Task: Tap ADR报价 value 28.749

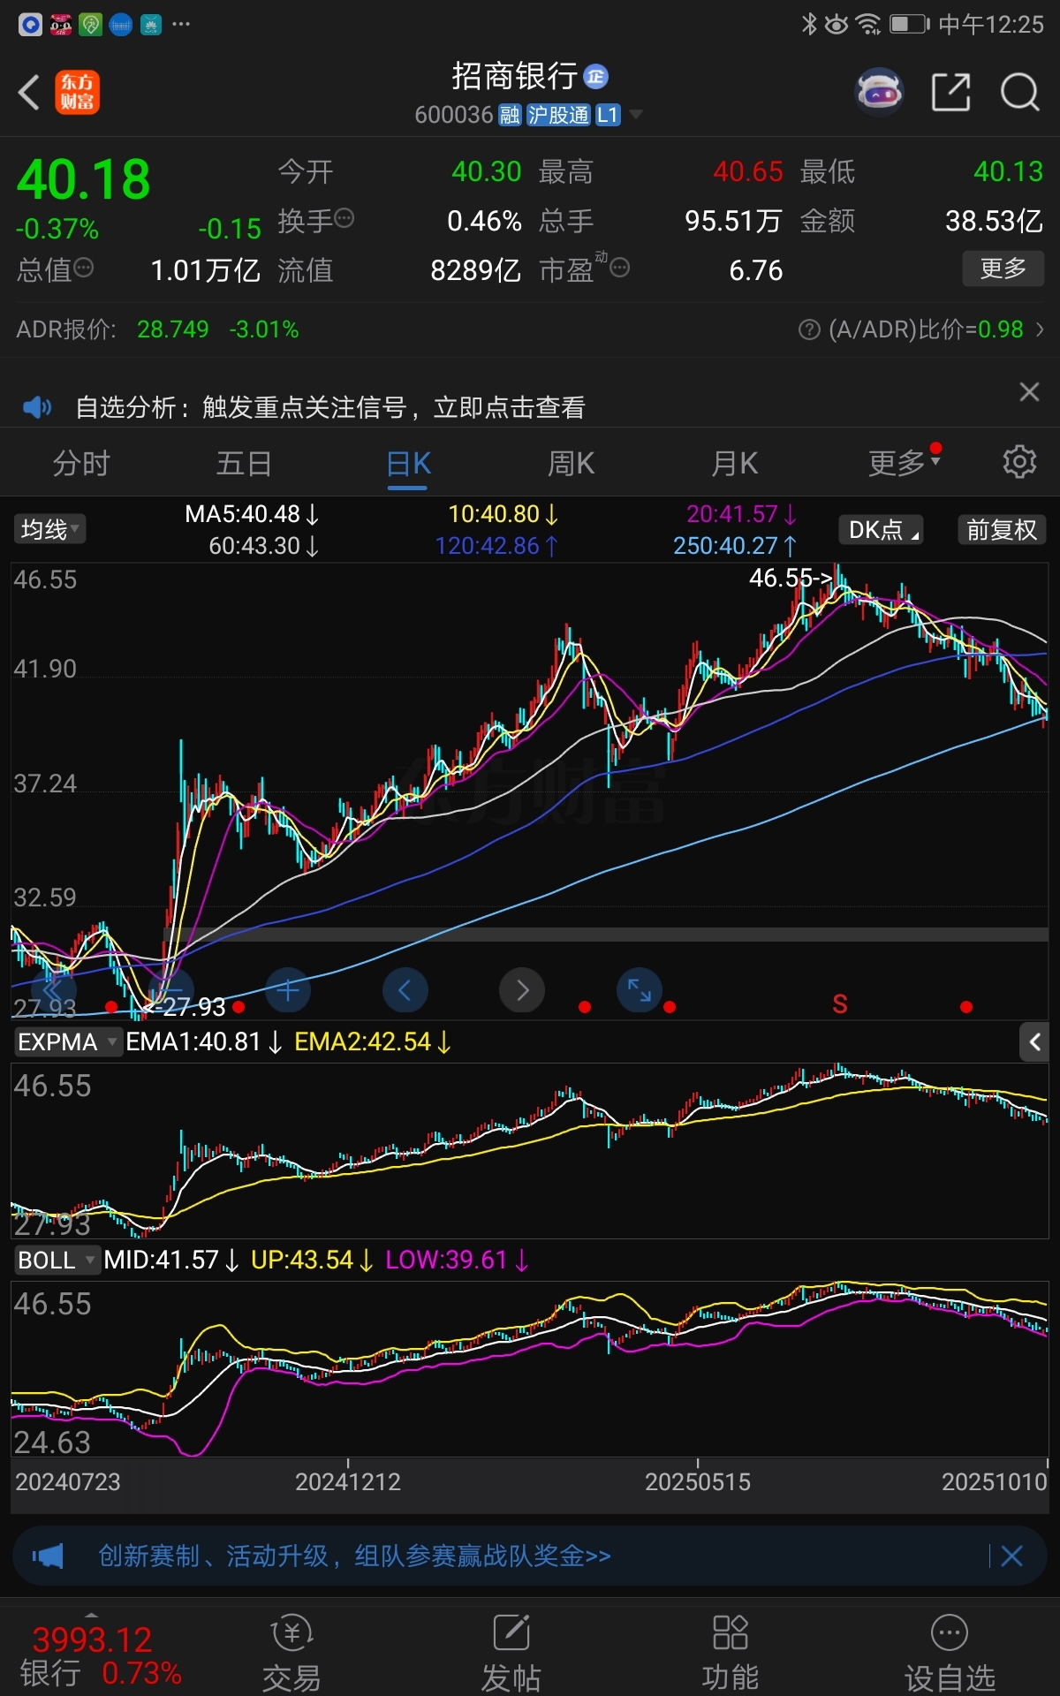Action: 173,329
